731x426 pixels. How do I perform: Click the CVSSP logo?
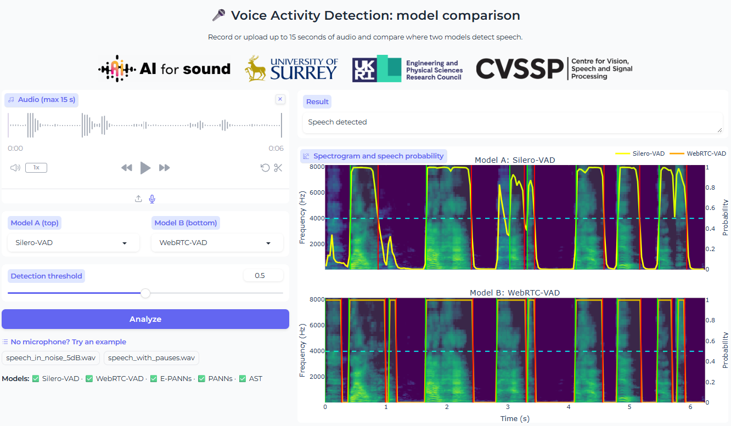554,69
